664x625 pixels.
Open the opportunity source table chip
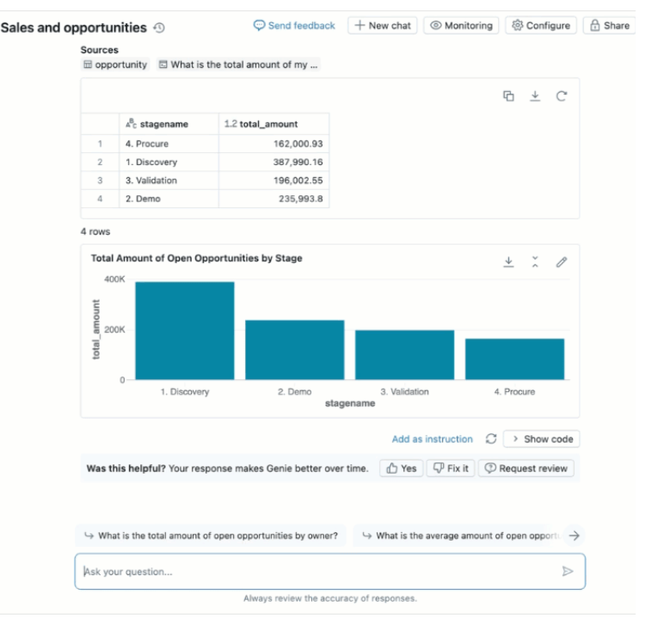(115, 64)
